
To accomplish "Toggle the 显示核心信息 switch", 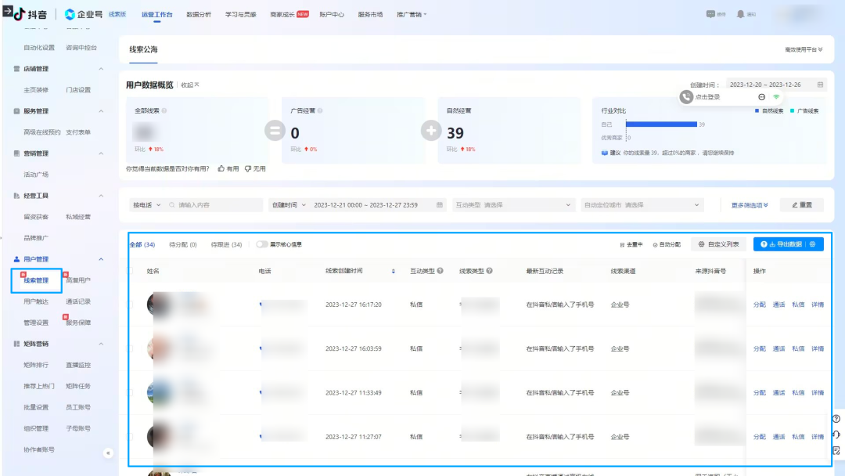I will coord(261,244).
